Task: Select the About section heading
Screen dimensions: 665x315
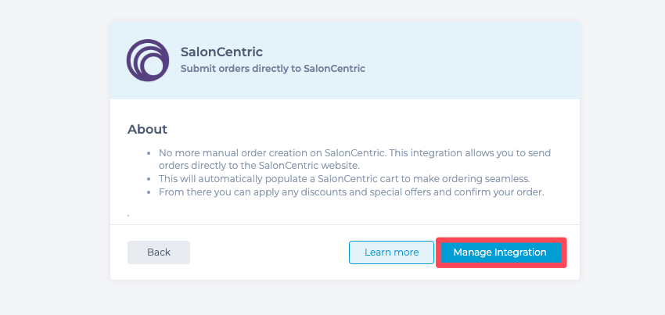Action: pos(147,129)
